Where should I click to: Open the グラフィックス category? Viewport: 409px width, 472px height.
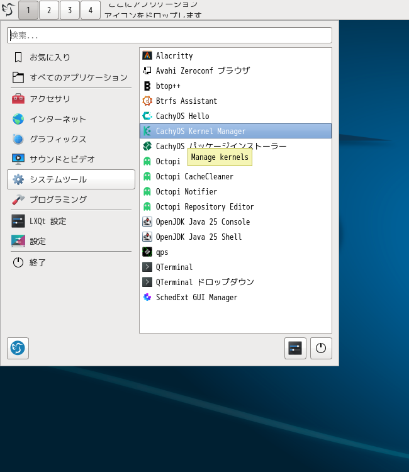71,139
